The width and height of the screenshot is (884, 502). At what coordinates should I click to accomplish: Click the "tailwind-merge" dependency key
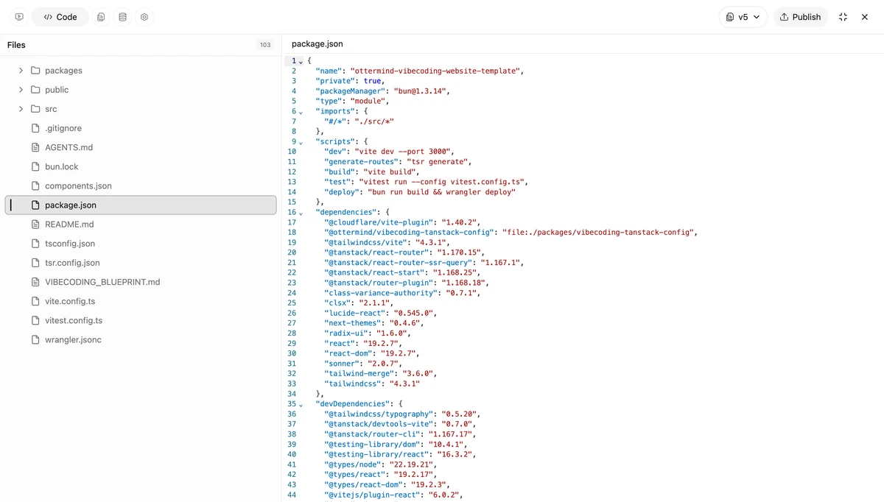[x=359, y=374]
